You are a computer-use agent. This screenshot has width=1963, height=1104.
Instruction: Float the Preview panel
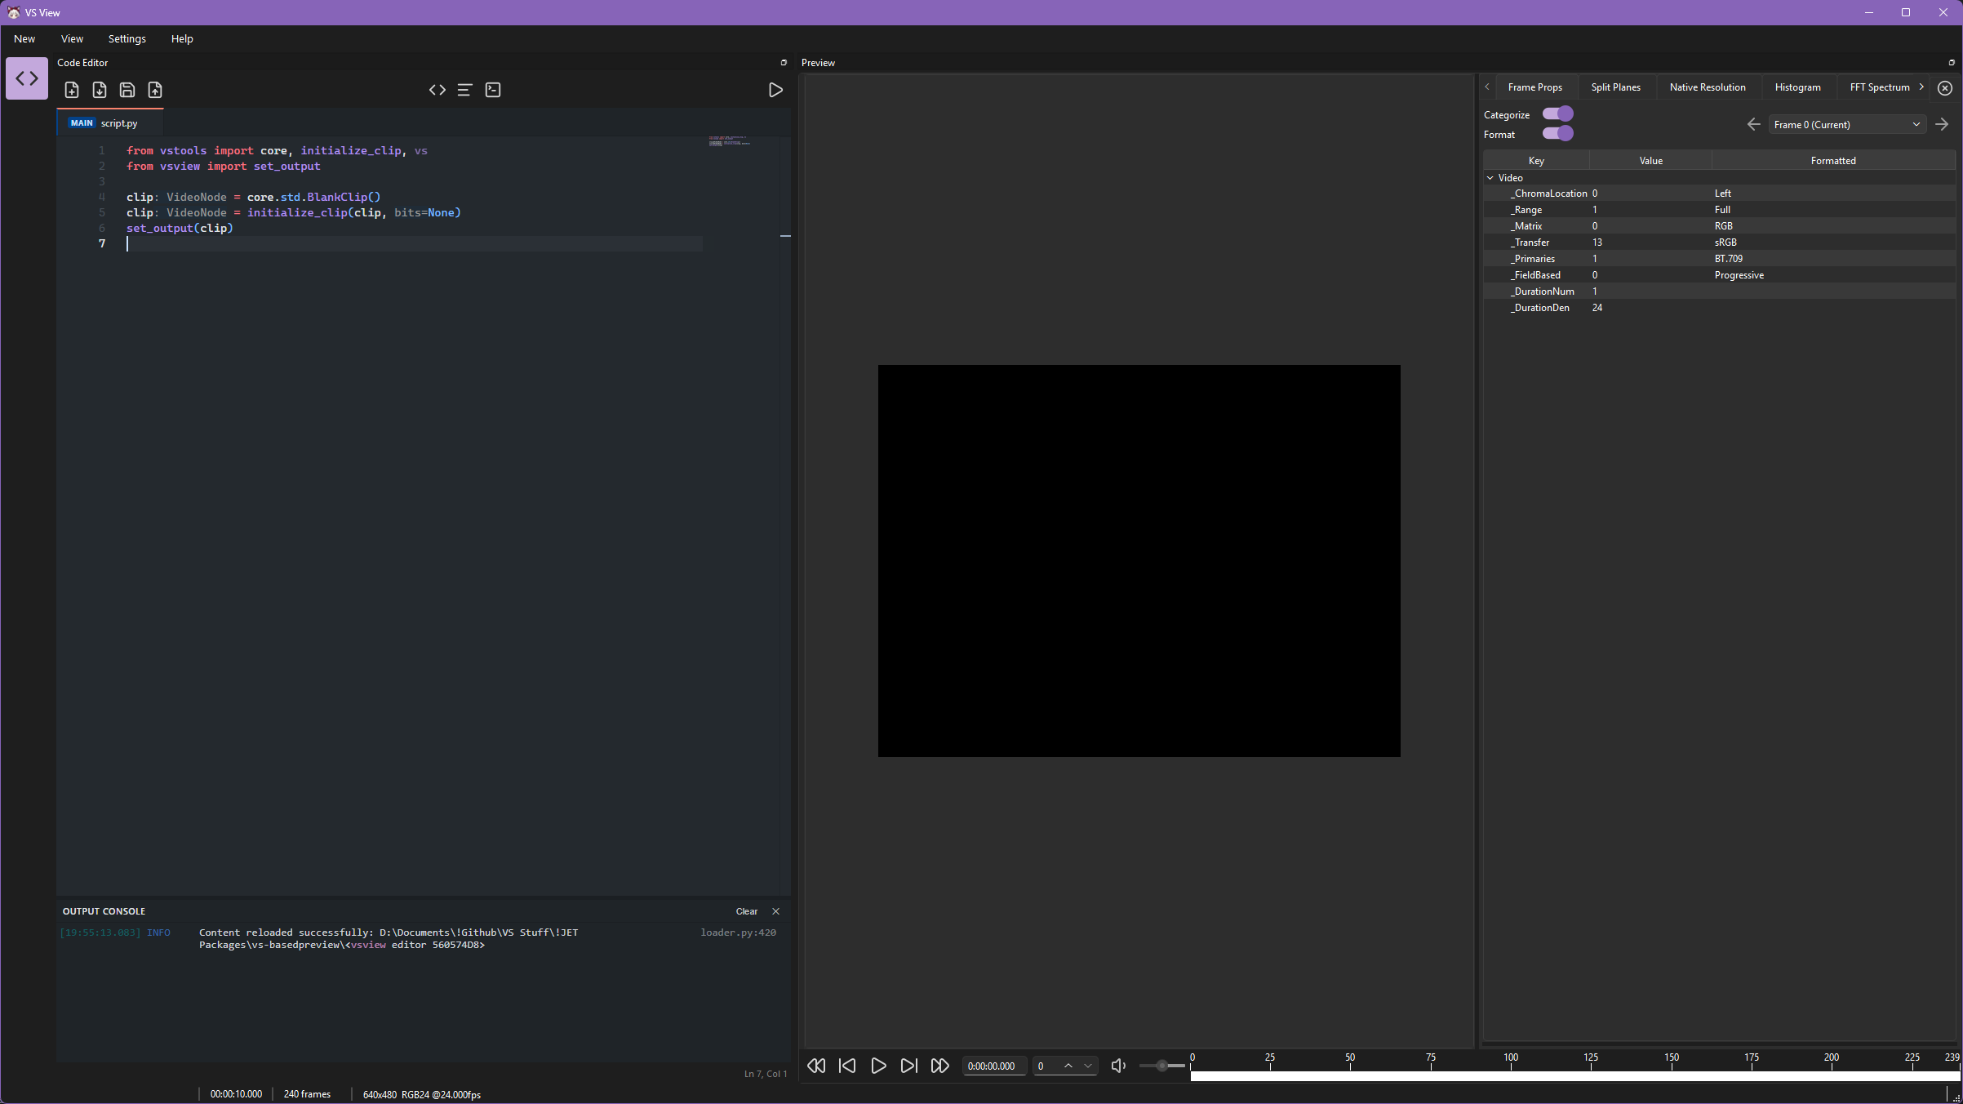pos(1952,63)
